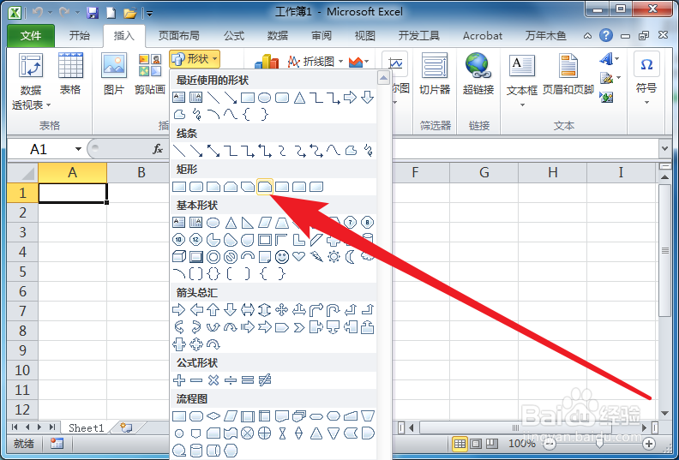Select column header G
Screen dimensions: 679x460
484,173
